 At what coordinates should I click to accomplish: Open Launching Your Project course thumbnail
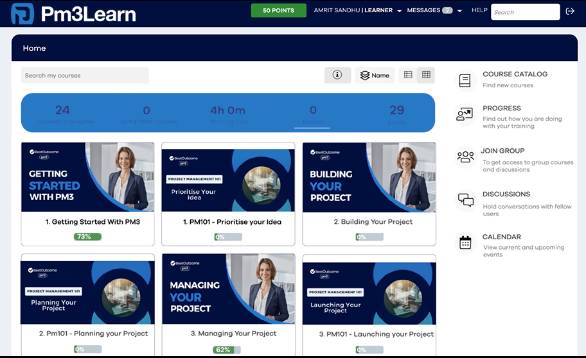[369, 293]
